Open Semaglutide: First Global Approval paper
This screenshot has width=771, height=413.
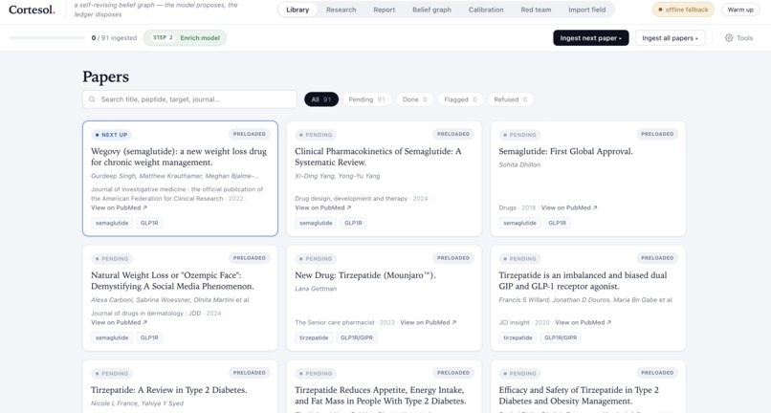(x=588, y=179)
